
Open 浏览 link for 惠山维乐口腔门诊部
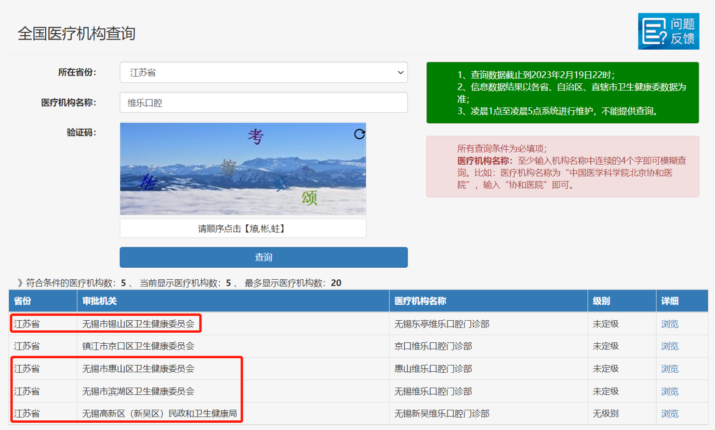tap(669, 369)
